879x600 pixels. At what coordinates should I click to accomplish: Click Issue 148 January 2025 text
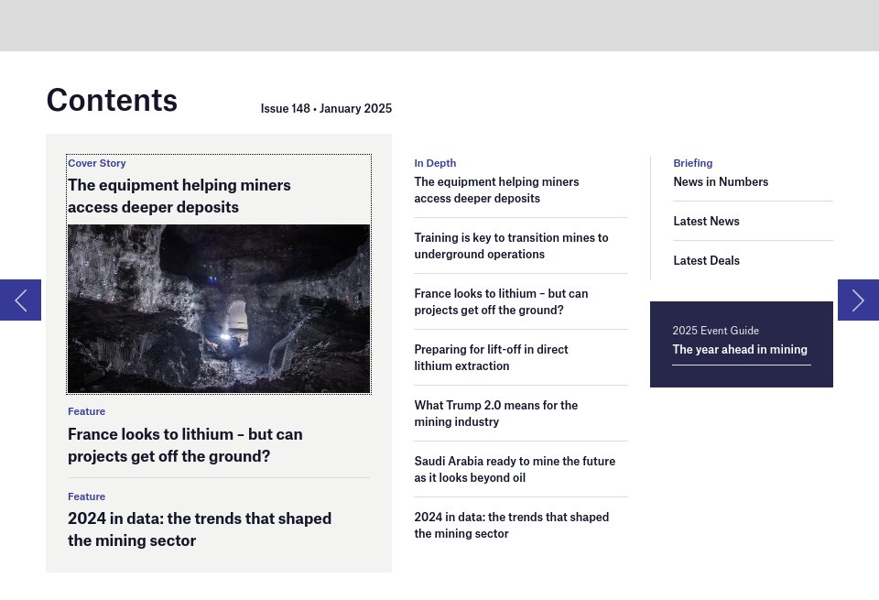point(326,108)
